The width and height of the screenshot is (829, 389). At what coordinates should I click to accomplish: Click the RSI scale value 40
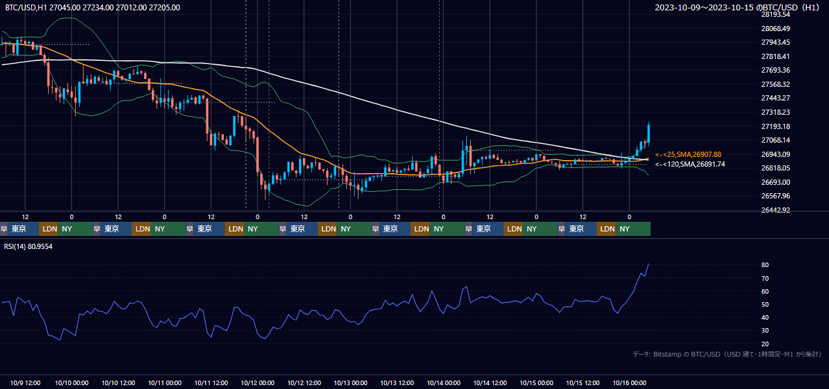pyautogui.click(x=765, y=317)
